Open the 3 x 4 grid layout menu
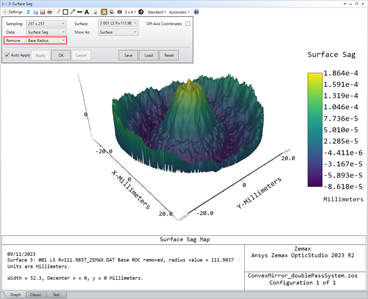This screenshot has width=368, height=299. (130, 12)
